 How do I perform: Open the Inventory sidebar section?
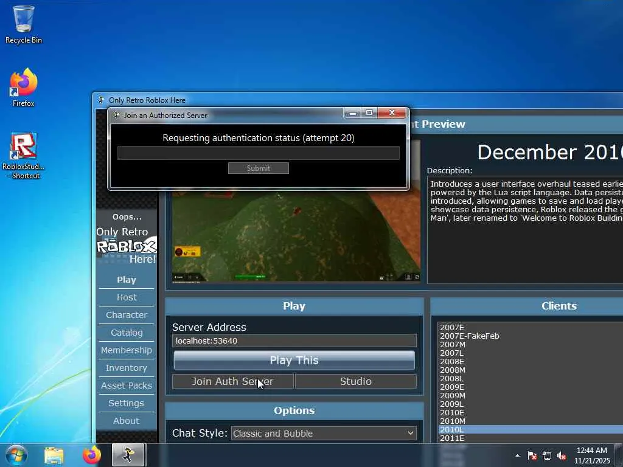pyautogui.click(x=127, y=368)
